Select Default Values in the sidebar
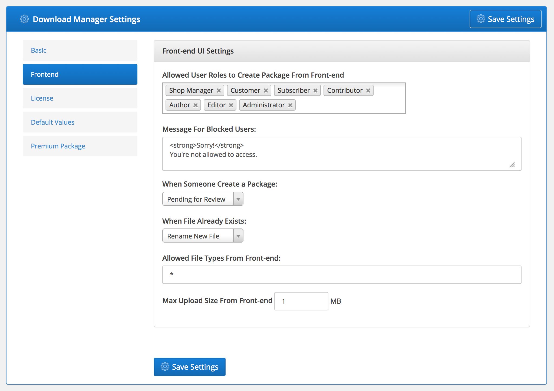This screenshot has width=554, height=391. 52,122
